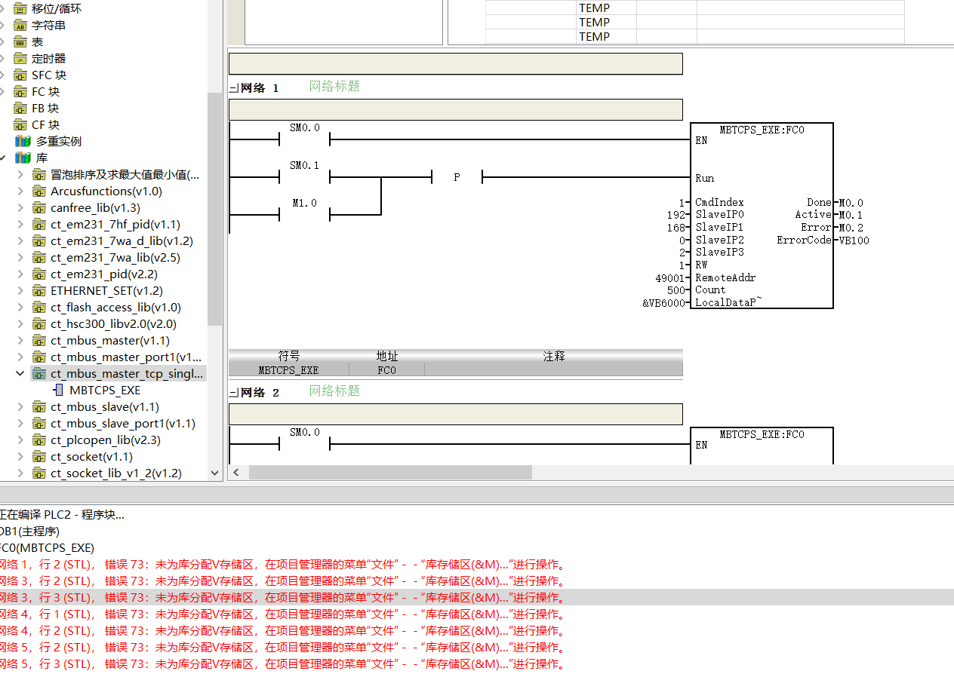The height and width of the screenshot is (674, 954).
Task: Click the 符号 column header
Action: (288, 356)
